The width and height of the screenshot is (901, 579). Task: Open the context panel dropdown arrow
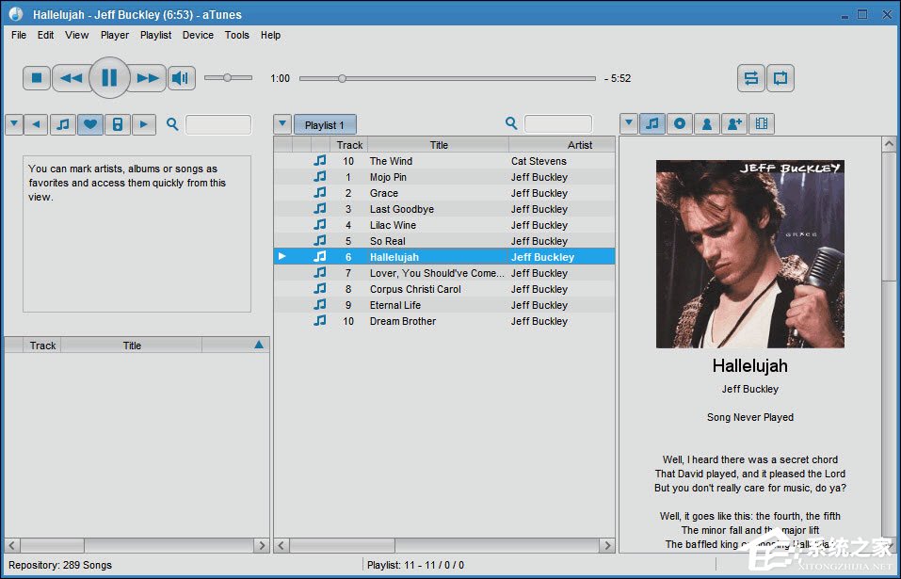[629, 124]
